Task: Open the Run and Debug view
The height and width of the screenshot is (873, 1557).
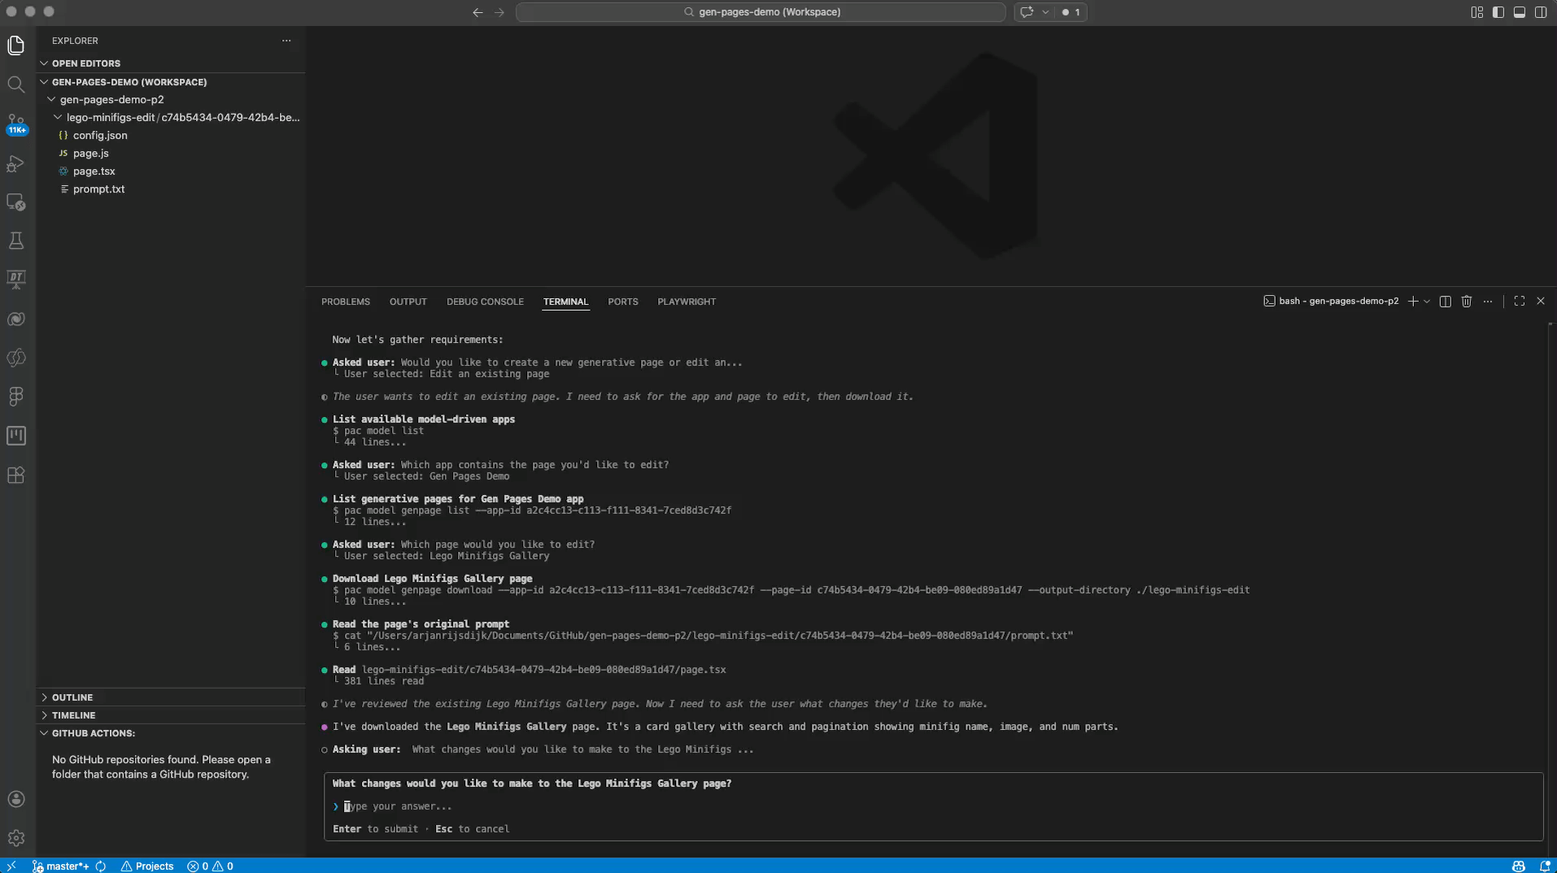Action: tap(15, 163)
